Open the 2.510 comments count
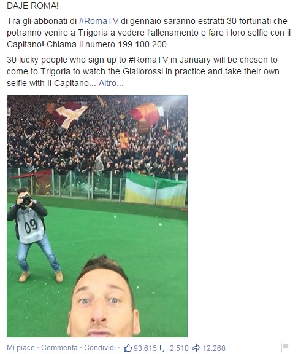Viewport: 301px width, 354px height. coord(179,348)
